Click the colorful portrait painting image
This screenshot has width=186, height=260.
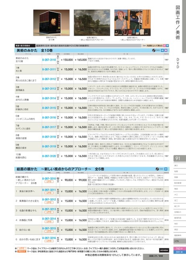tap(132, 23)
